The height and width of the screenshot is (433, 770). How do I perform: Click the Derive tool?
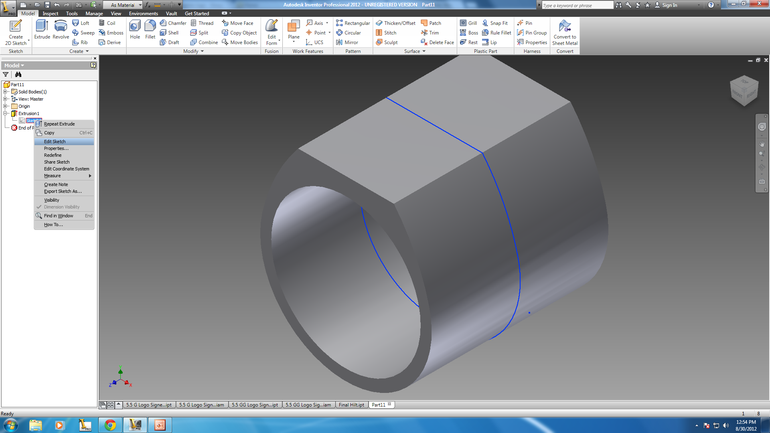coord(109,42)
